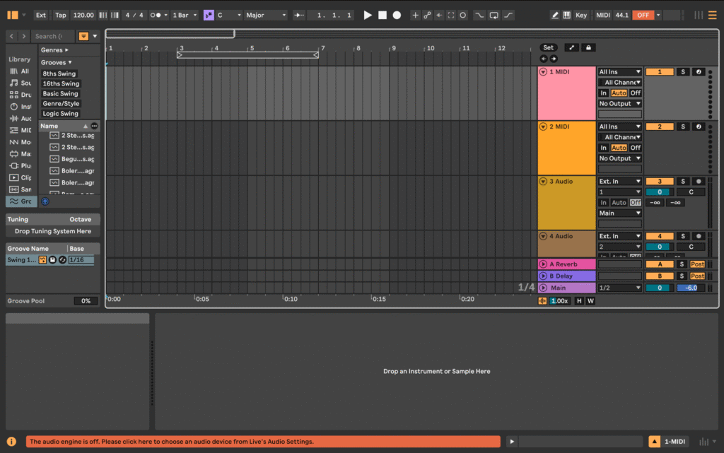The height and width of the screenshot is (453, 724).
Task: Expand the A Reverb return track
Action: click(x=543, y=264)
